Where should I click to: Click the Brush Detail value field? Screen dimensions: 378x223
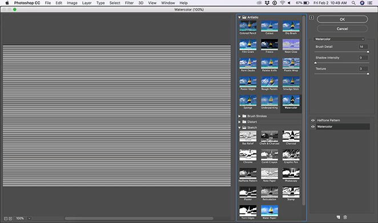click(363, 47)
